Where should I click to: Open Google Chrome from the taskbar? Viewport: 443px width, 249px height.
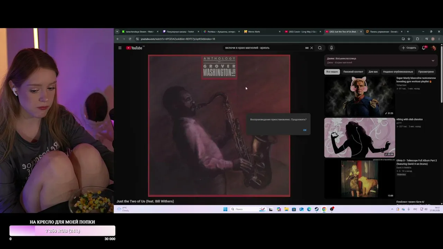point(324,209)
